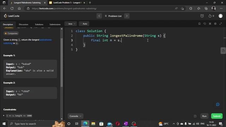Open the Auto mode dropdown
This screenshot has width=226, height=127.
tap(84, 24)
